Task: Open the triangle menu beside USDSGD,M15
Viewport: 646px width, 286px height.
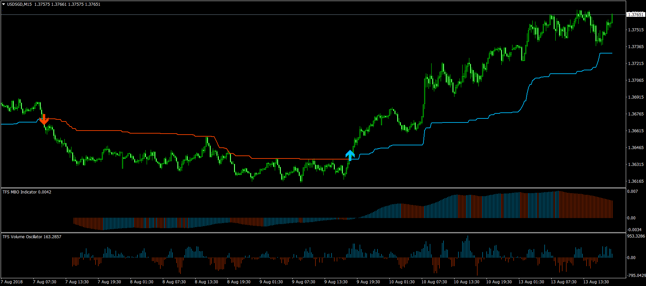Action: [4, 4]
